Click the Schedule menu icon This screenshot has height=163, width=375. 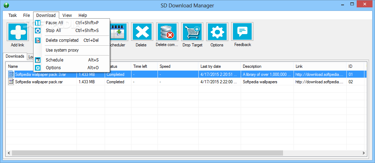[x=38, y=60]
